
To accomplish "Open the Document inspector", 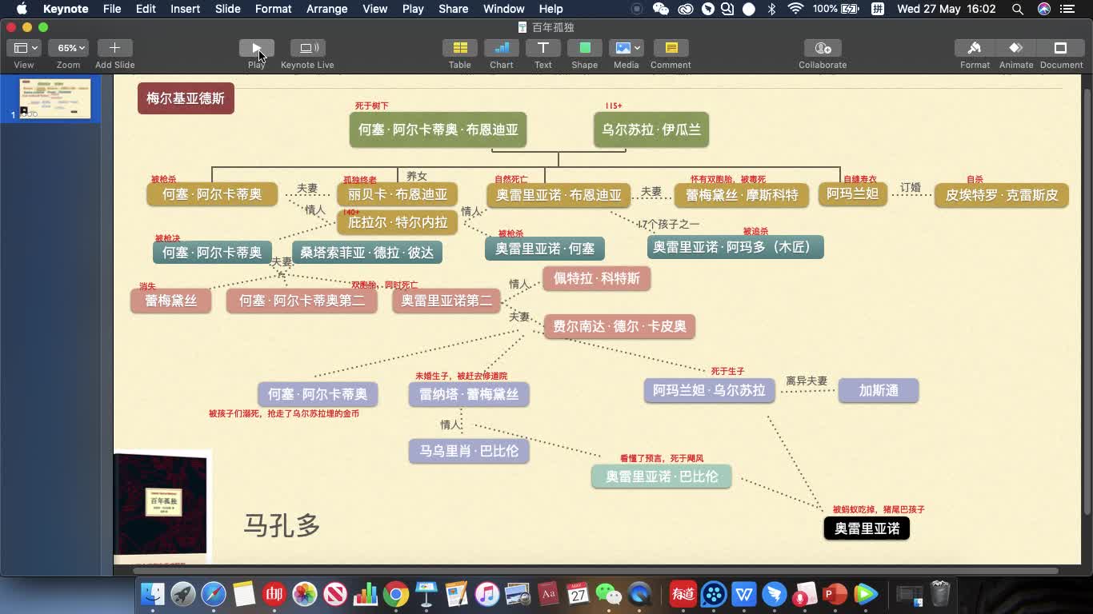I will 1061,48.
